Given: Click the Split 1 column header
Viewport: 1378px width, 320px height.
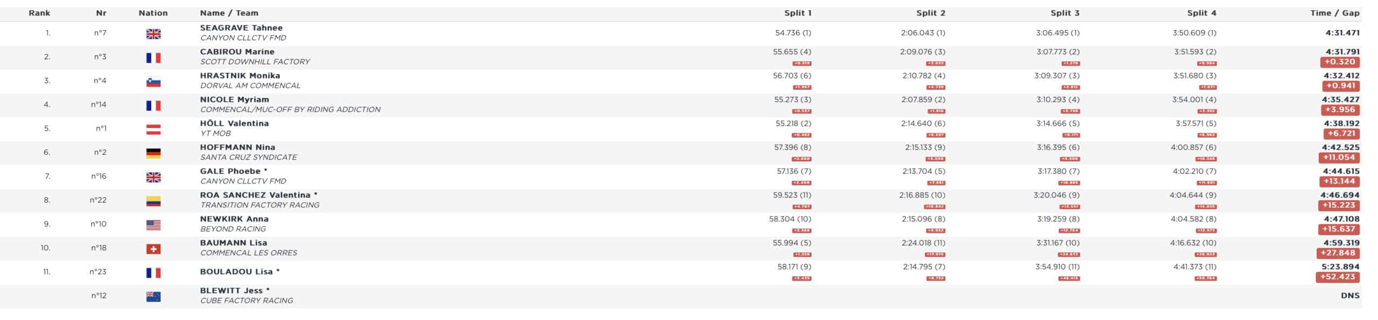Looking at the screenshot, I should click(797, 13).
